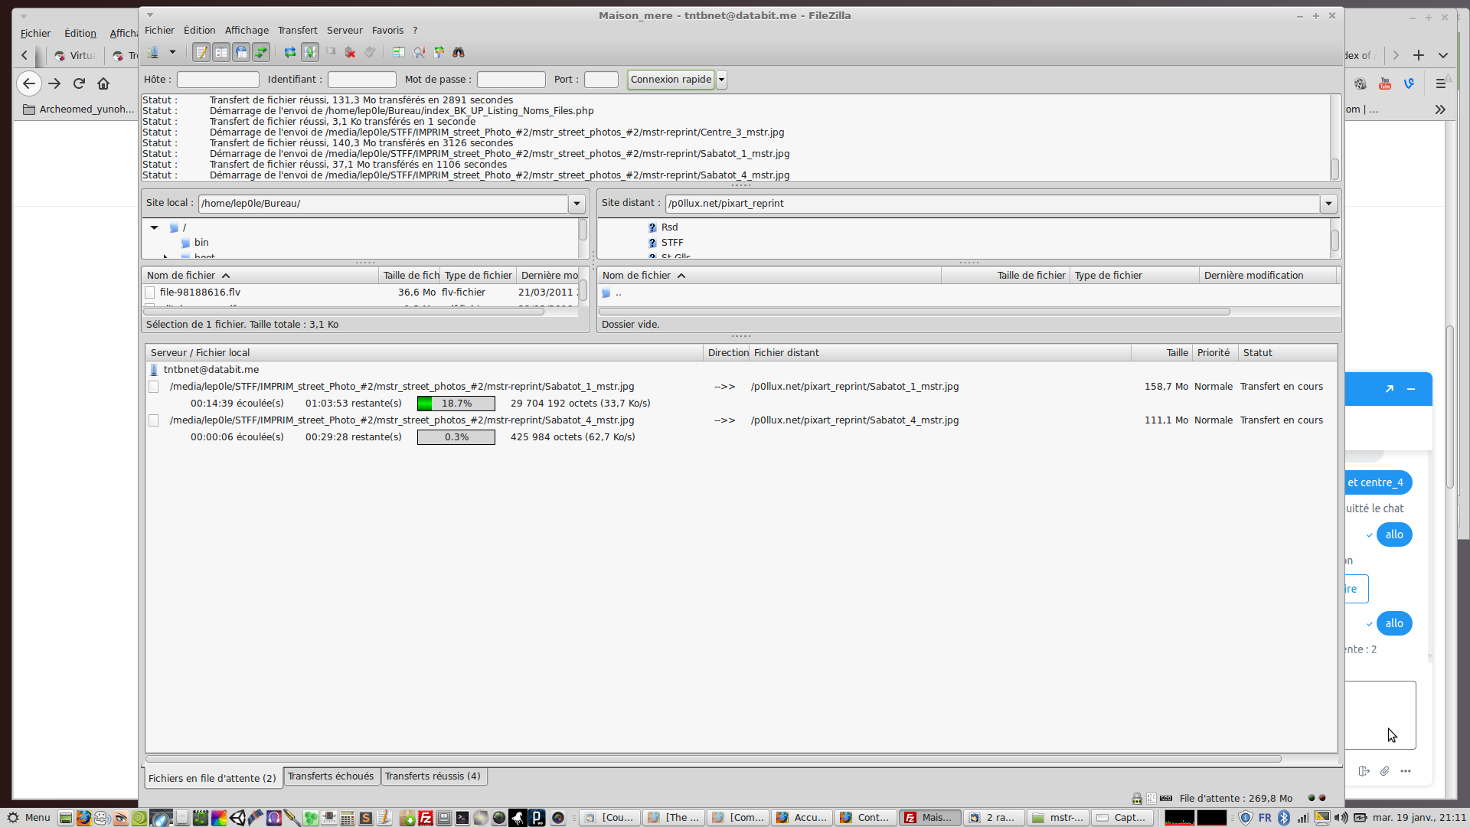Click the 18.7% transfer progress bar

tap(456, 404)
